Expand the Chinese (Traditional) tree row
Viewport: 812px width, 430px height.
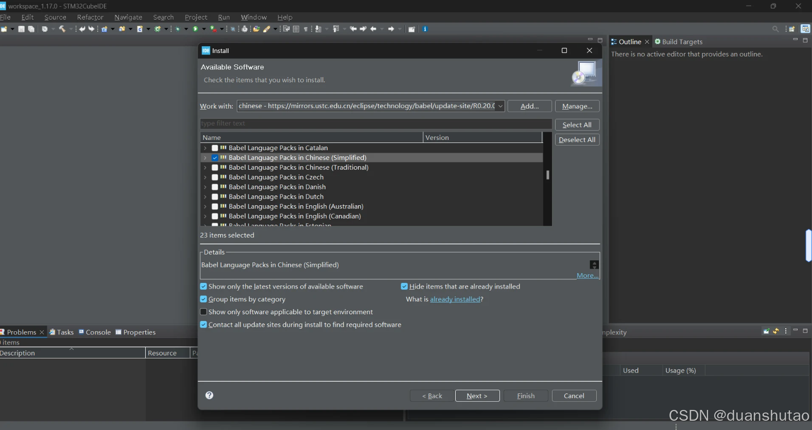205,168
